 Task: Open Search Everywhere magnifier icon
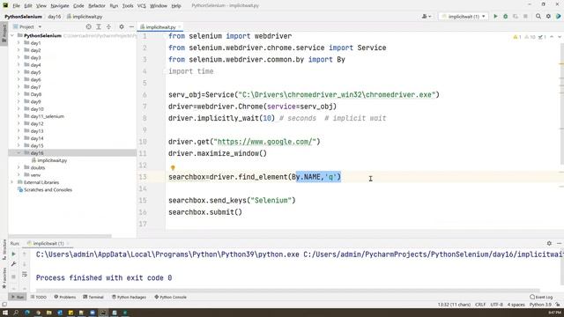538,16
